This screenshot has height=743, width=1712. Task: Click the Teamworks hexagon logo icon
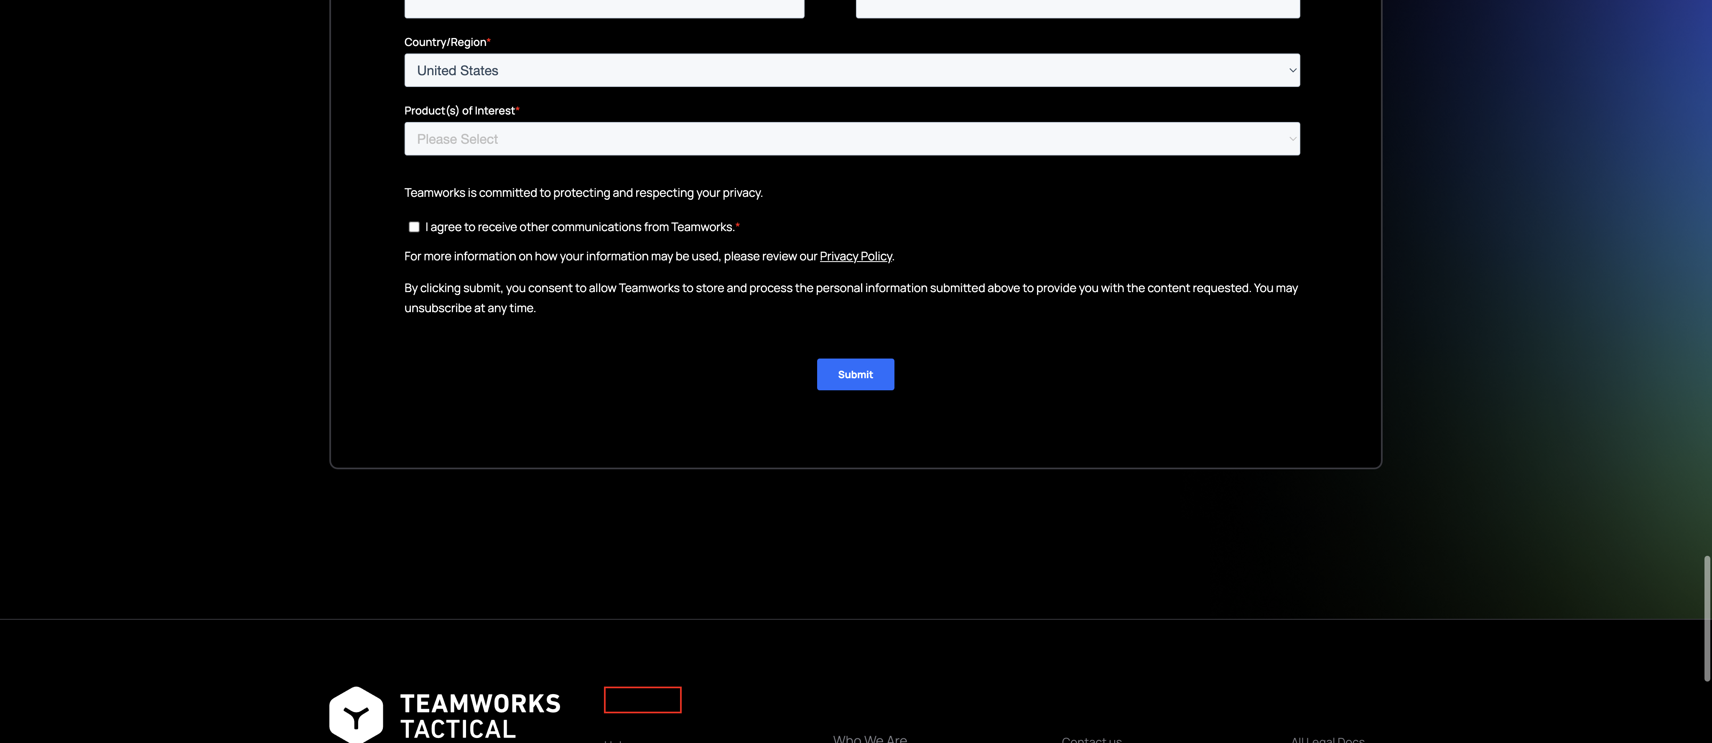pyautogui.click(x=356, y=715)
